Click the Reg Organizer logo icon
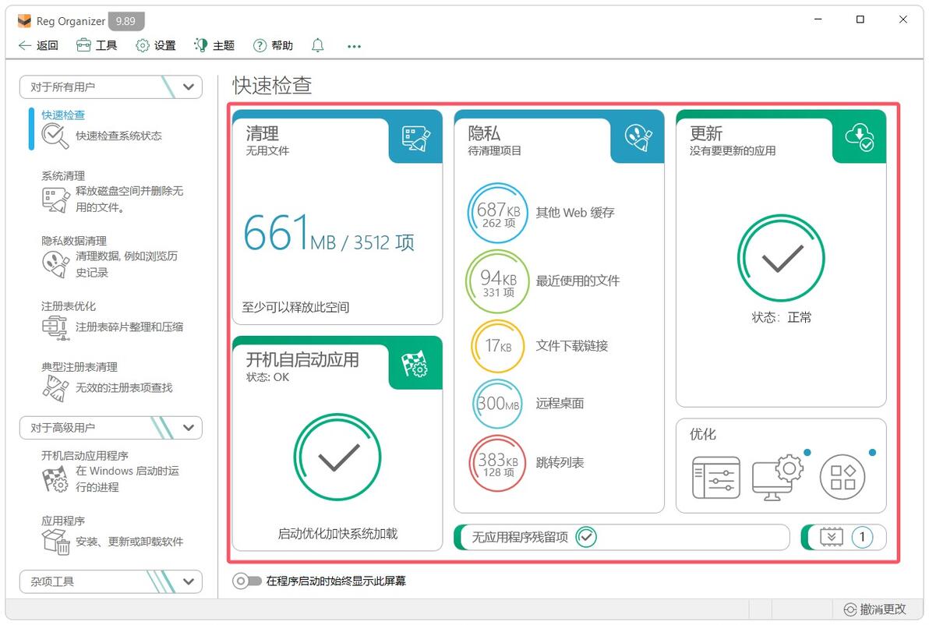The height and width of the screenshot is (625, 929). click(24, 21)
